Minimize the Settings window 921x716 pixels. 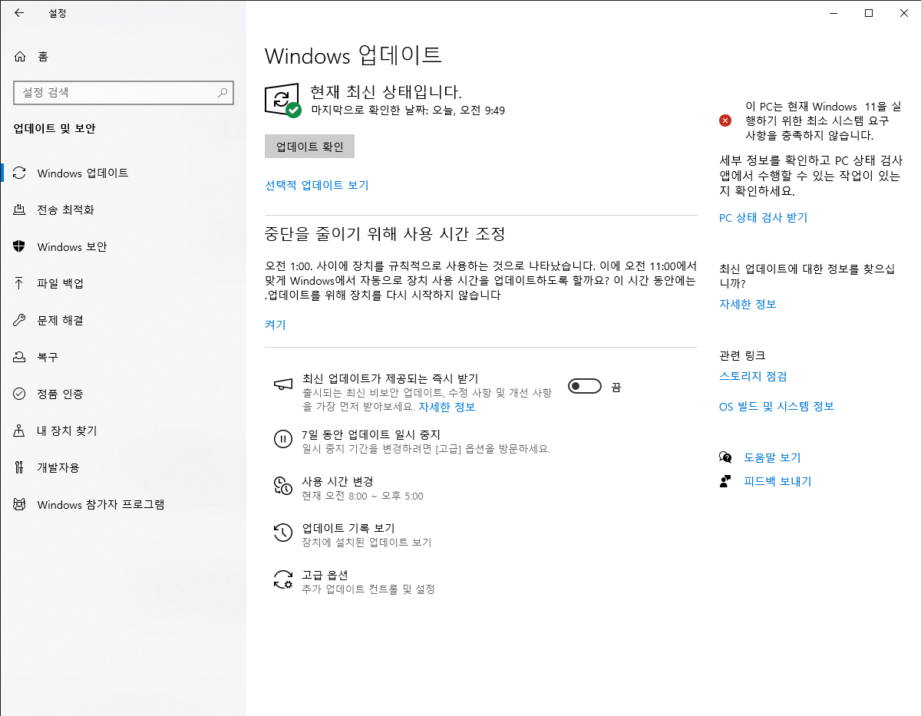click(x=833, y=13)
